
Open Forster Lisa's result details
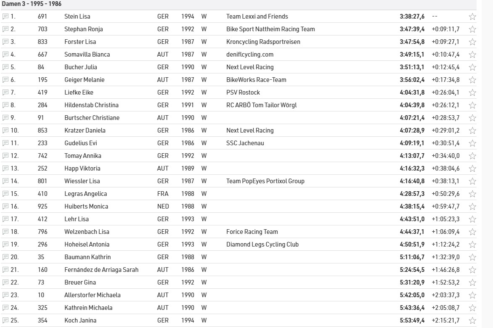click(x=80, y=42)
